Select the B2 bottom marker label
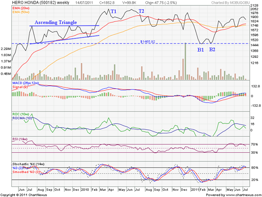 click(212, 49)
